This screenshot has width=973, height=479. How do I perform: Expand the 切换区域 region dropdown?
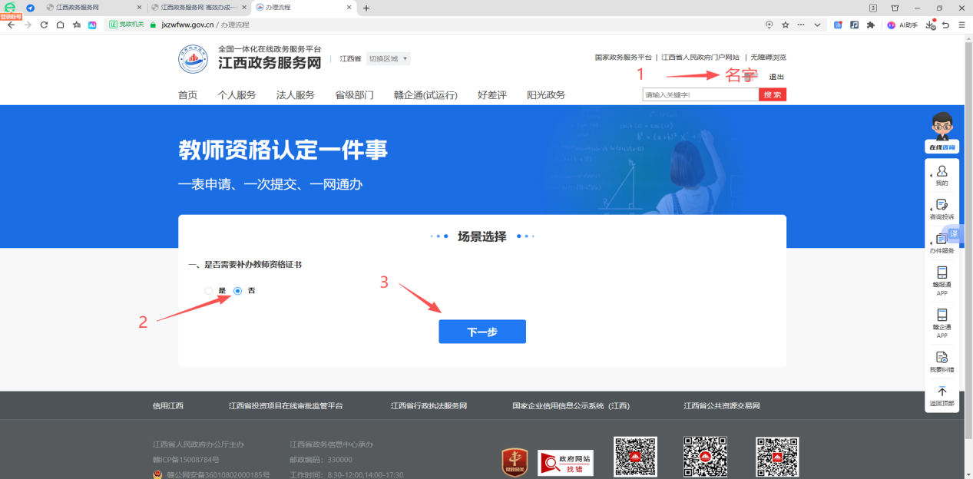click(389, 58)
